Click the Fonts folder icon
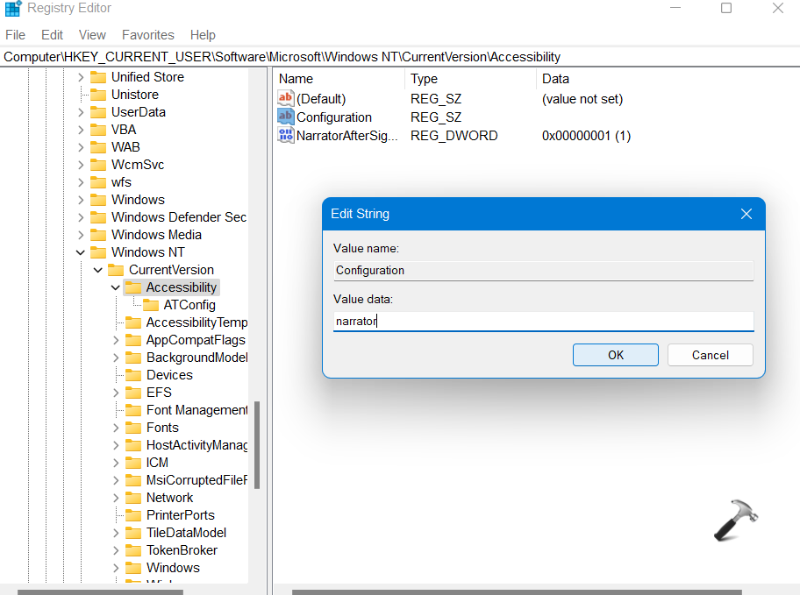The height and width of the screenshot is (595, 800). click(x=133, y=428)
